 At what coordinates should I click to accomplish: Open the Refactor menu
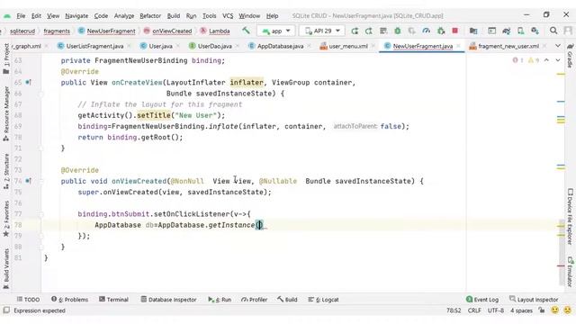(x=150, y=16)
